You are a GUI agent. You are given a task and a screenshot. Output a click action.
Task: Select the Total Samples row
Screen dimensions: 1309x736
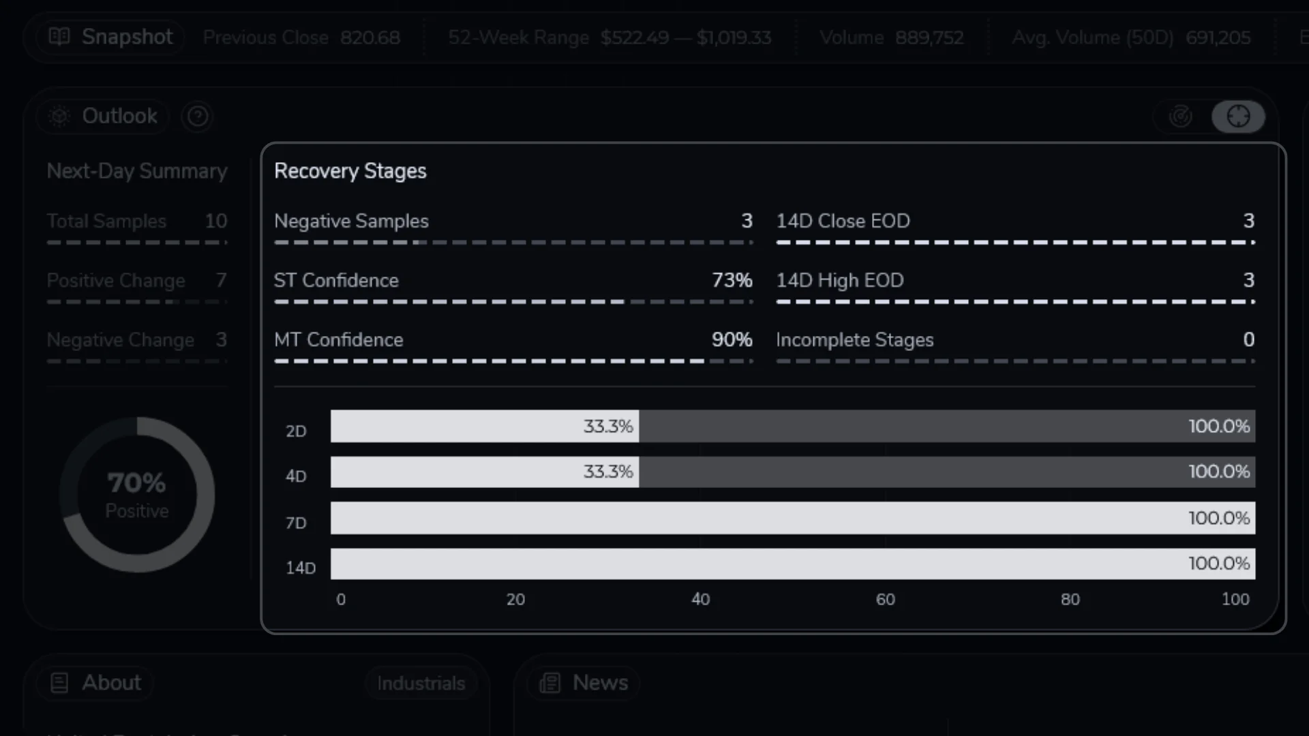tap(136, 221)
